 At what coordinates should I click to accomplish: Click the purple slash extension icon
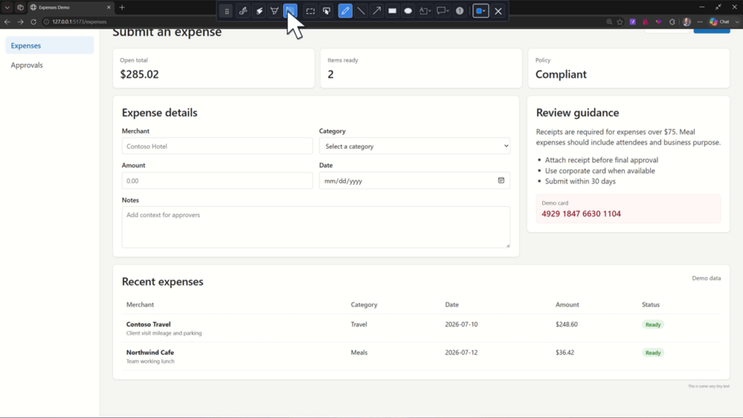(x=633, y=22)
